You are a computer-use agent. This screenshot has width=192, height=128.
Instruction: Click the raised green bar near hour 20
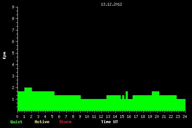coord(155,101)
